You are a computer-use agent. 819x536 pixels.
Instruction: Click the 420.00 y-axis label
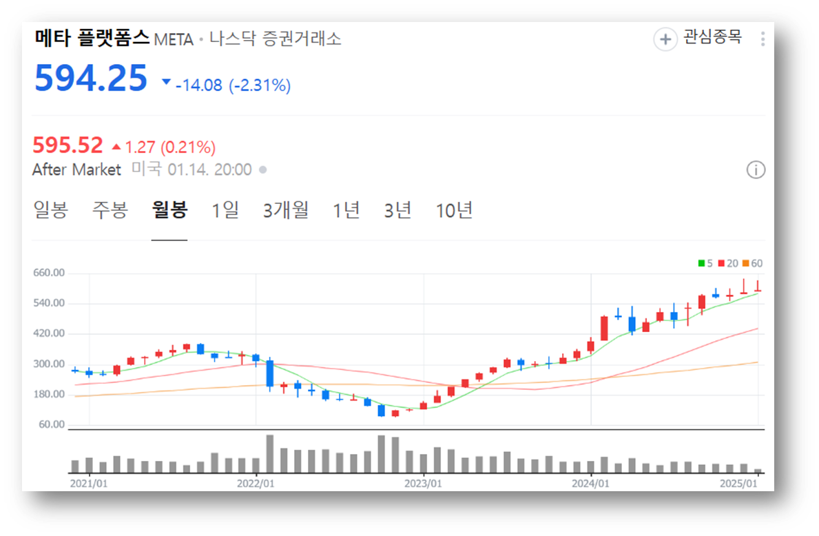[x=49, y=333]
